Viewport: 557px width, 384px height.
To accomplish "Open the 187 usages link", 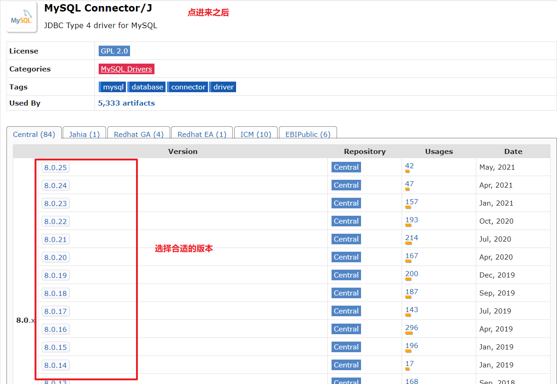I will (412, 291).
